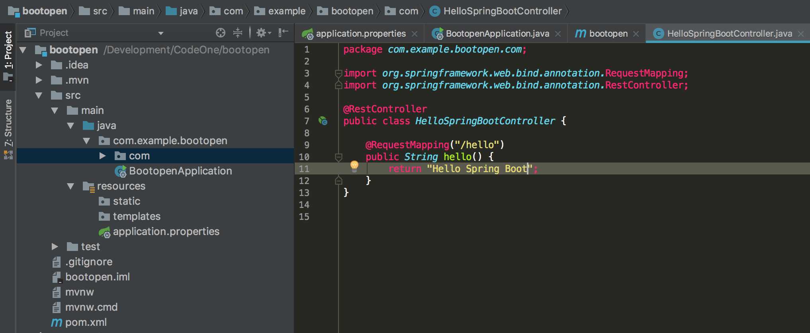Click the bootopen breadcrumb at the start
This screenshot has width=810, height=333.
(x=37, y=11)
